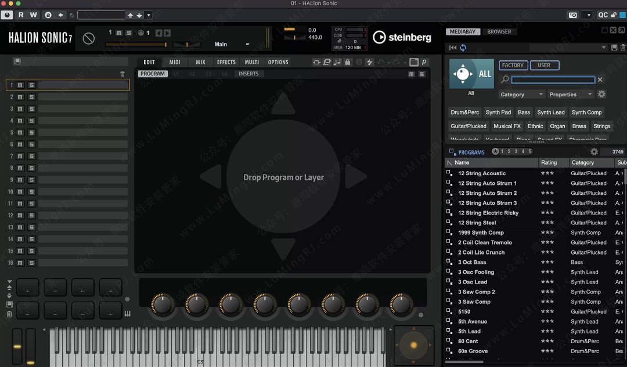This screenshot has height=367, width=627.
Task: Select 12 String Acoustic in program list
Action: click(482, 173)
